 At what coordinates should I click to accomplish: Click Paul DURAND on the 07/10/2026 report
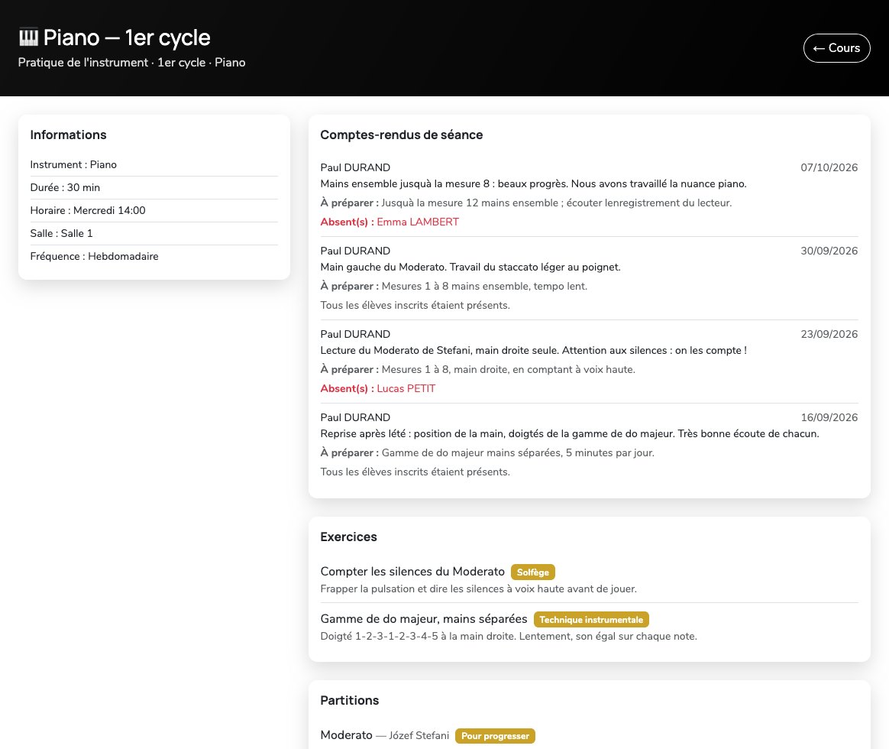tap(355, 167)
